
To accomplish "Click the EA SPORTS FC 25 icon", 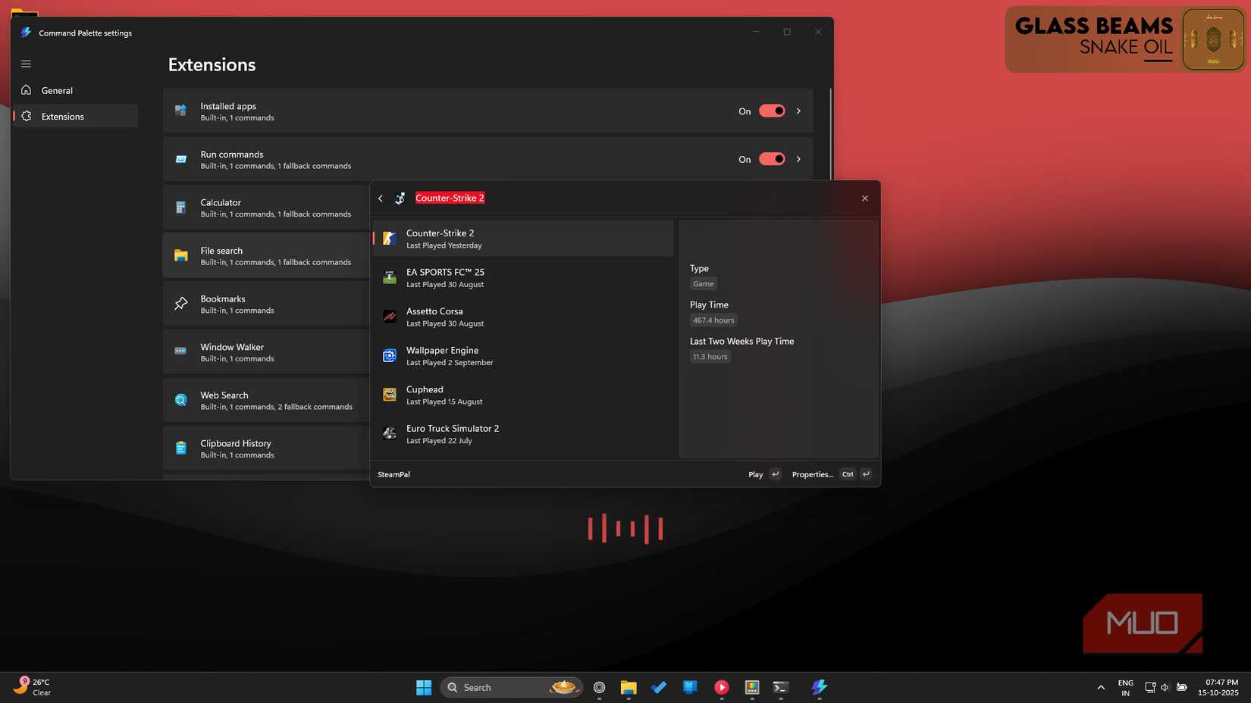I will (389, 277).
